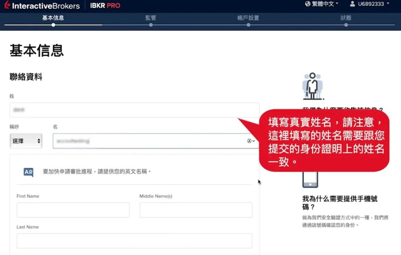
Task: Focus the First Name text field
Action: (x=73, y=210)
